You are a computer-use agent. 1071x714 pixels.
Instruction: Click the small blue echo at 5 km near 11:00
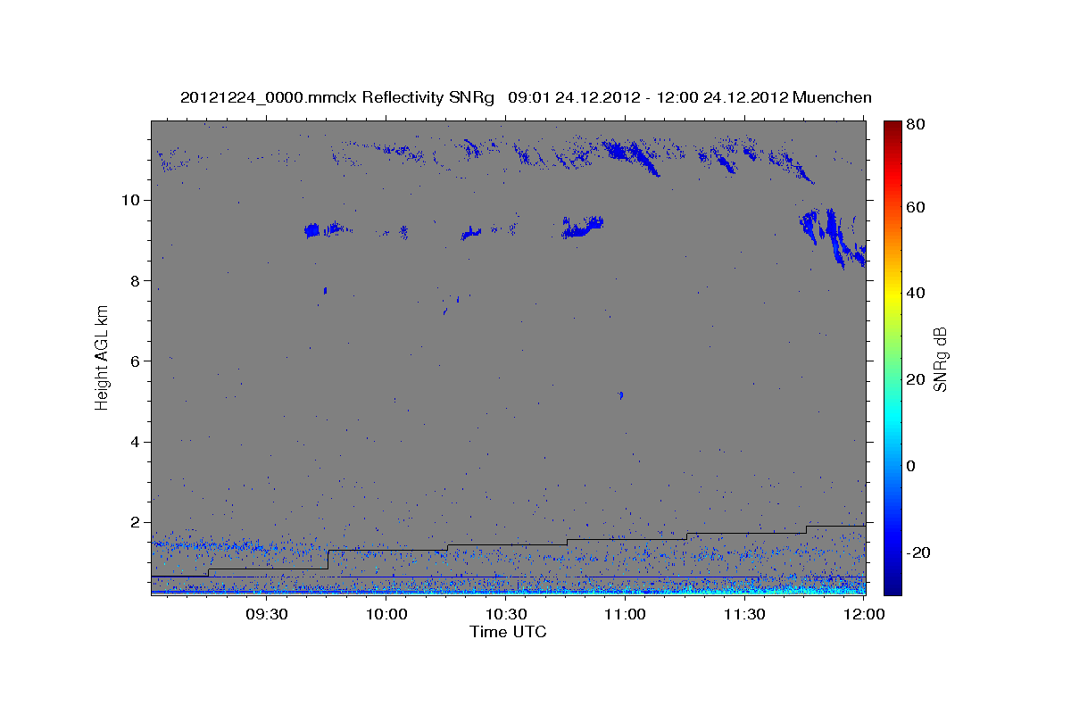[621, 394]
